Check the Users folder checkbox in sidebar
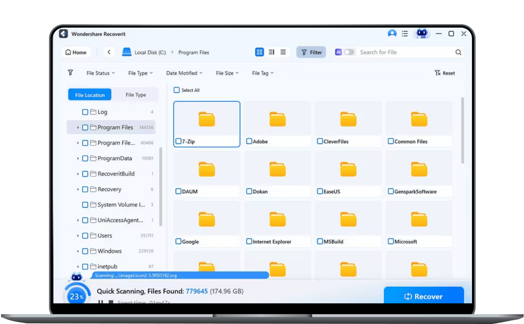 (x=85, y=236)
